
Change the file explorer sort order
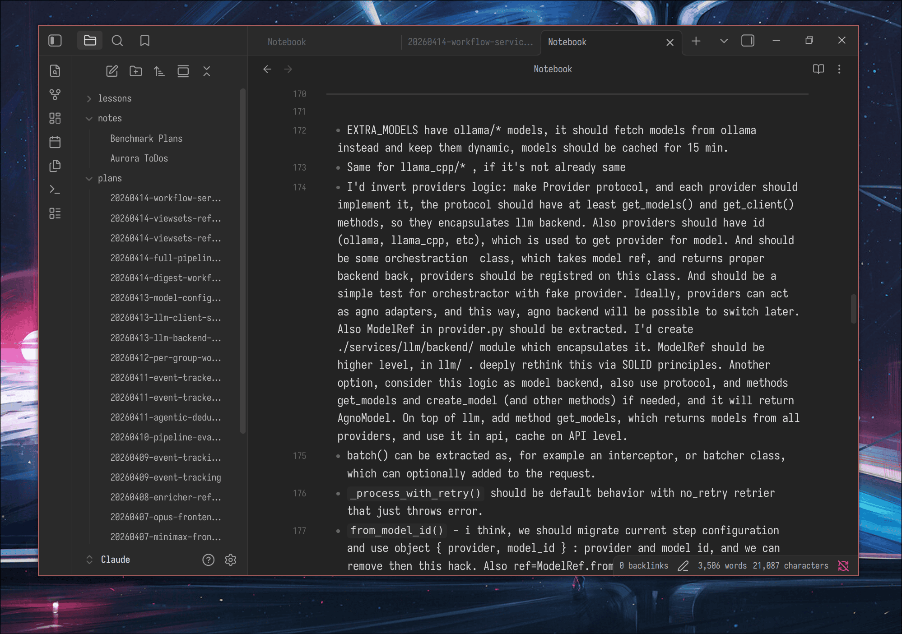tap(159, 71)
